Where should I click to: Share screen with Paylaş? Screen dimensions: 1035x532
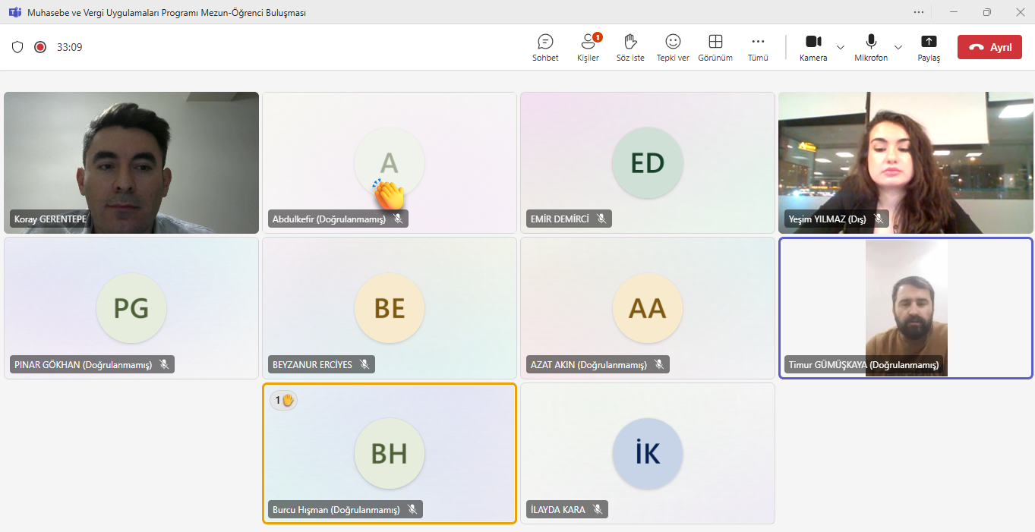tap(929, 47)
